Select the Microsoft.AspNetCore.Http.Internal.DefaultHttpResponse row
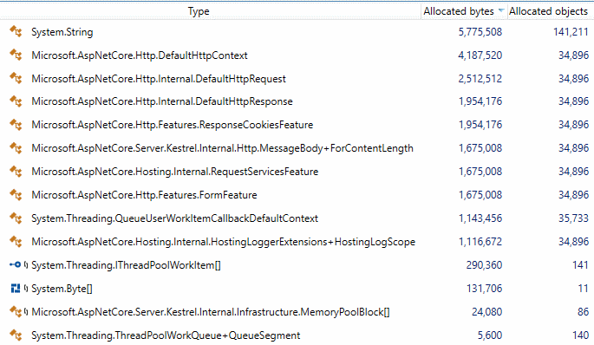 click(296, 101)
